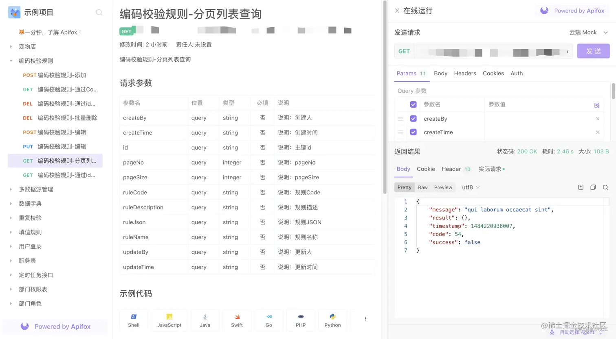Image resolution: width=616 pixels, height=339 pixels.
Task: Remove the createBy parameter with its X icon
Action: pyautogui.click(x=598, y=119)
